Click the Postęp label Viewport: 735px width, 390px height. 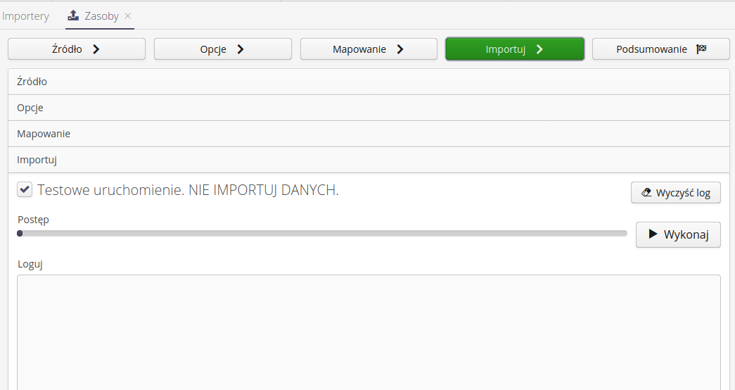coord(33,220)
